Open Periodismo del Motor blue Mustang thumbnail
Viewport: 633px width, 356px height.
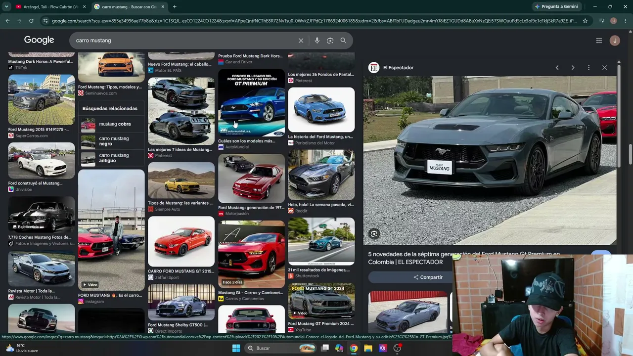321,110
